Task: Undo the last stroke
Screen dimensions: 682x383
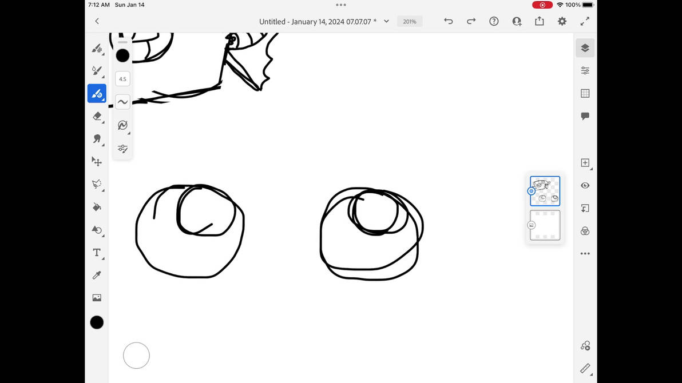Action: pos(448,21)
